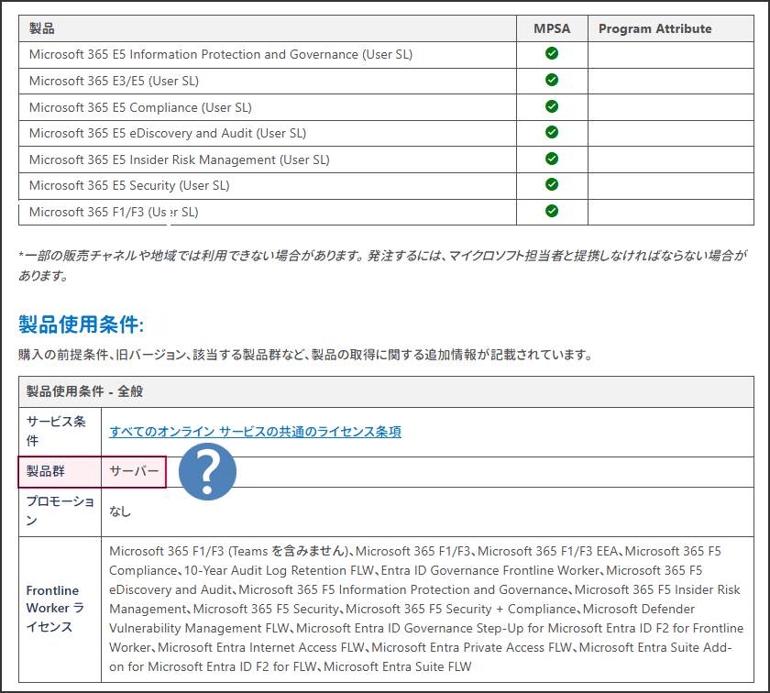This screenshot has width=770, height=693.
Task: Click the MPSA check icon for E5 Compliance row
Action: point(552,106)
